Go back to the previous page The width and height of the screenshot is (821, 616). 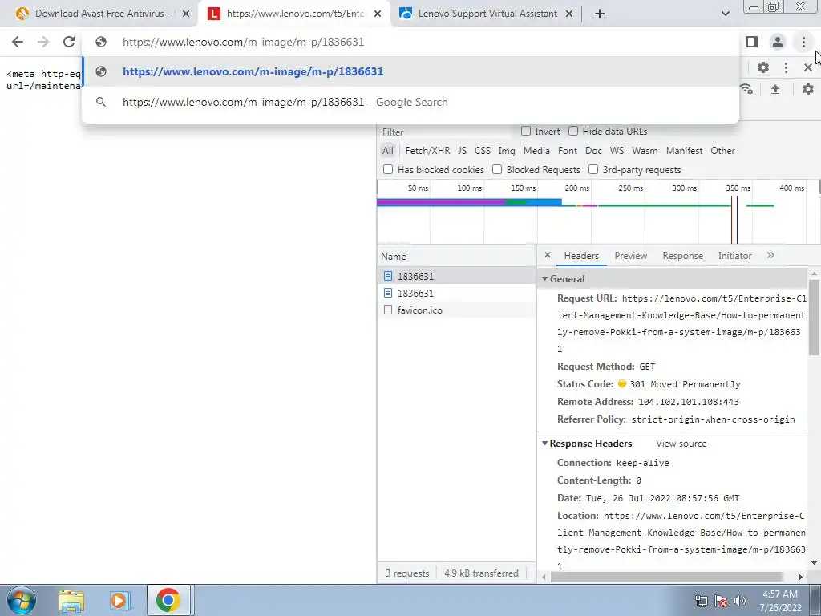(18, 42)
